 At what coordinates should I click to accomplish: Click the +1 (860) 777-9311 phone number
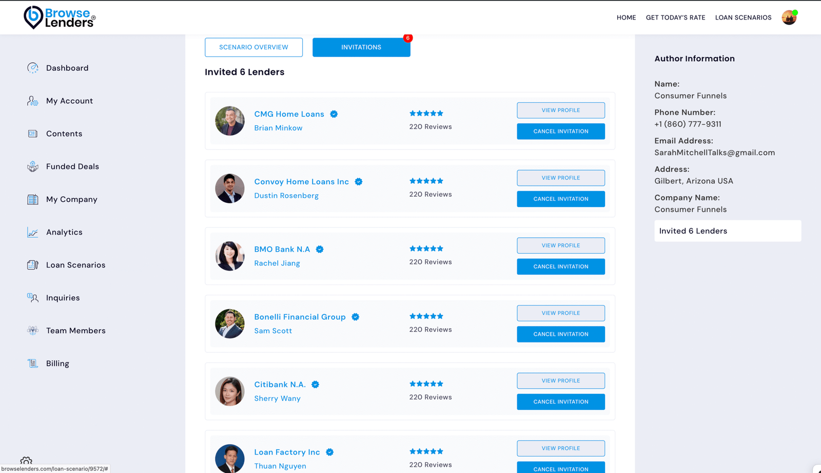(688, 124)
